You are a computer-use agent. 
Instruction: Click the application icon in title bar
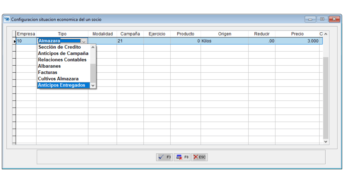tap(7, 19)
